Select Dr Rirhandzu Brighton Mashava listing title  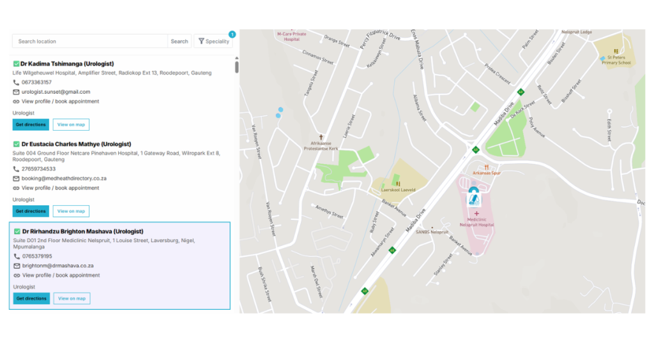(82, 231)
